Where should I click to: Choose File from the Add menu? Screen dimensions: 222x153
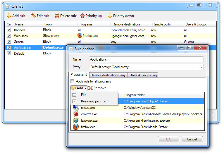tap(84, 95)
